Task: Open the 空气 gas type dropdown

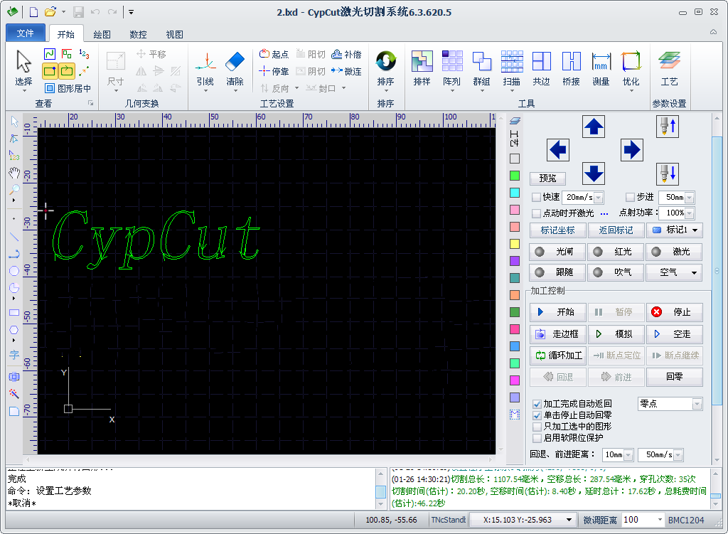Action: click(x=674, y=272)
